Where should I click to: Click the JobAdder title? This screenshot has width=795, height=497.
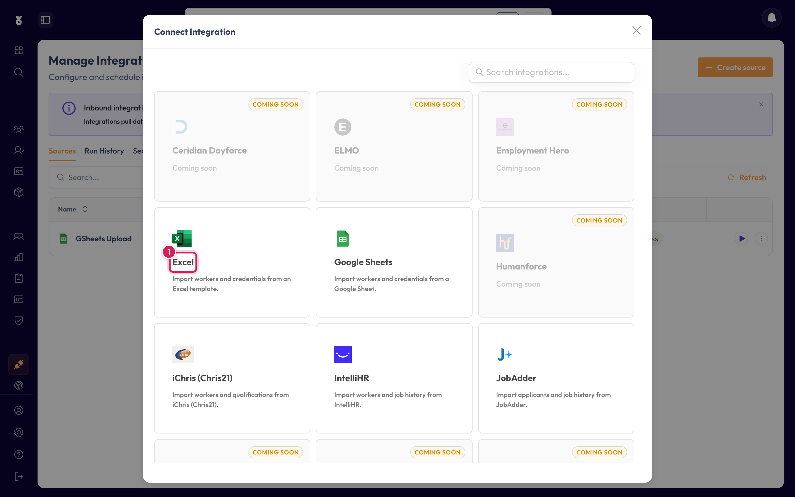point(516,378)
